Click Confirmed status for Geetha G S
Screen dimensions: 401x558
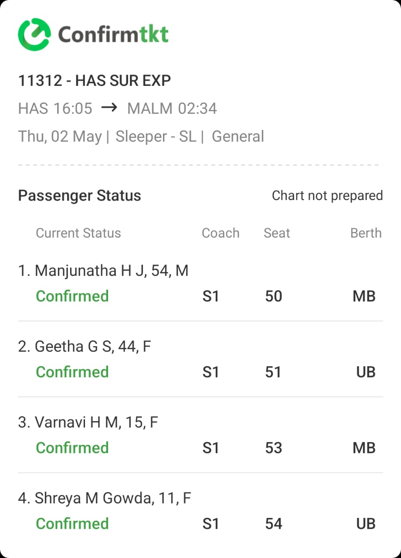[x=72, y=372]
